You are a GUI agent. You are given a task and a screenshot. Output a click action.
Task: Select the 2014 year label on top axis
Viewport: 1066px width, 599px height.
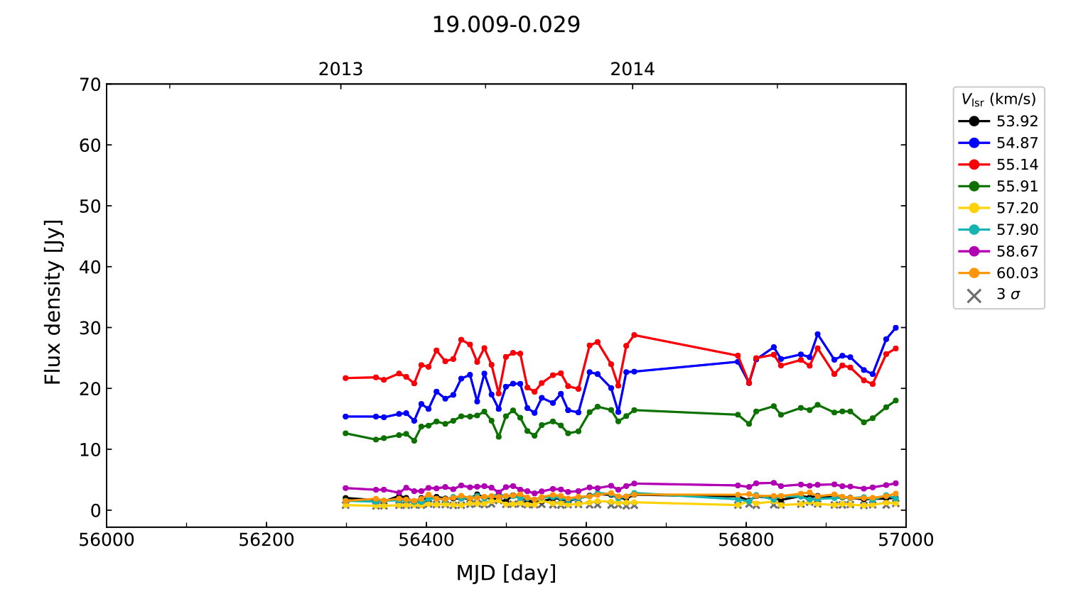[x=632, y=70]
